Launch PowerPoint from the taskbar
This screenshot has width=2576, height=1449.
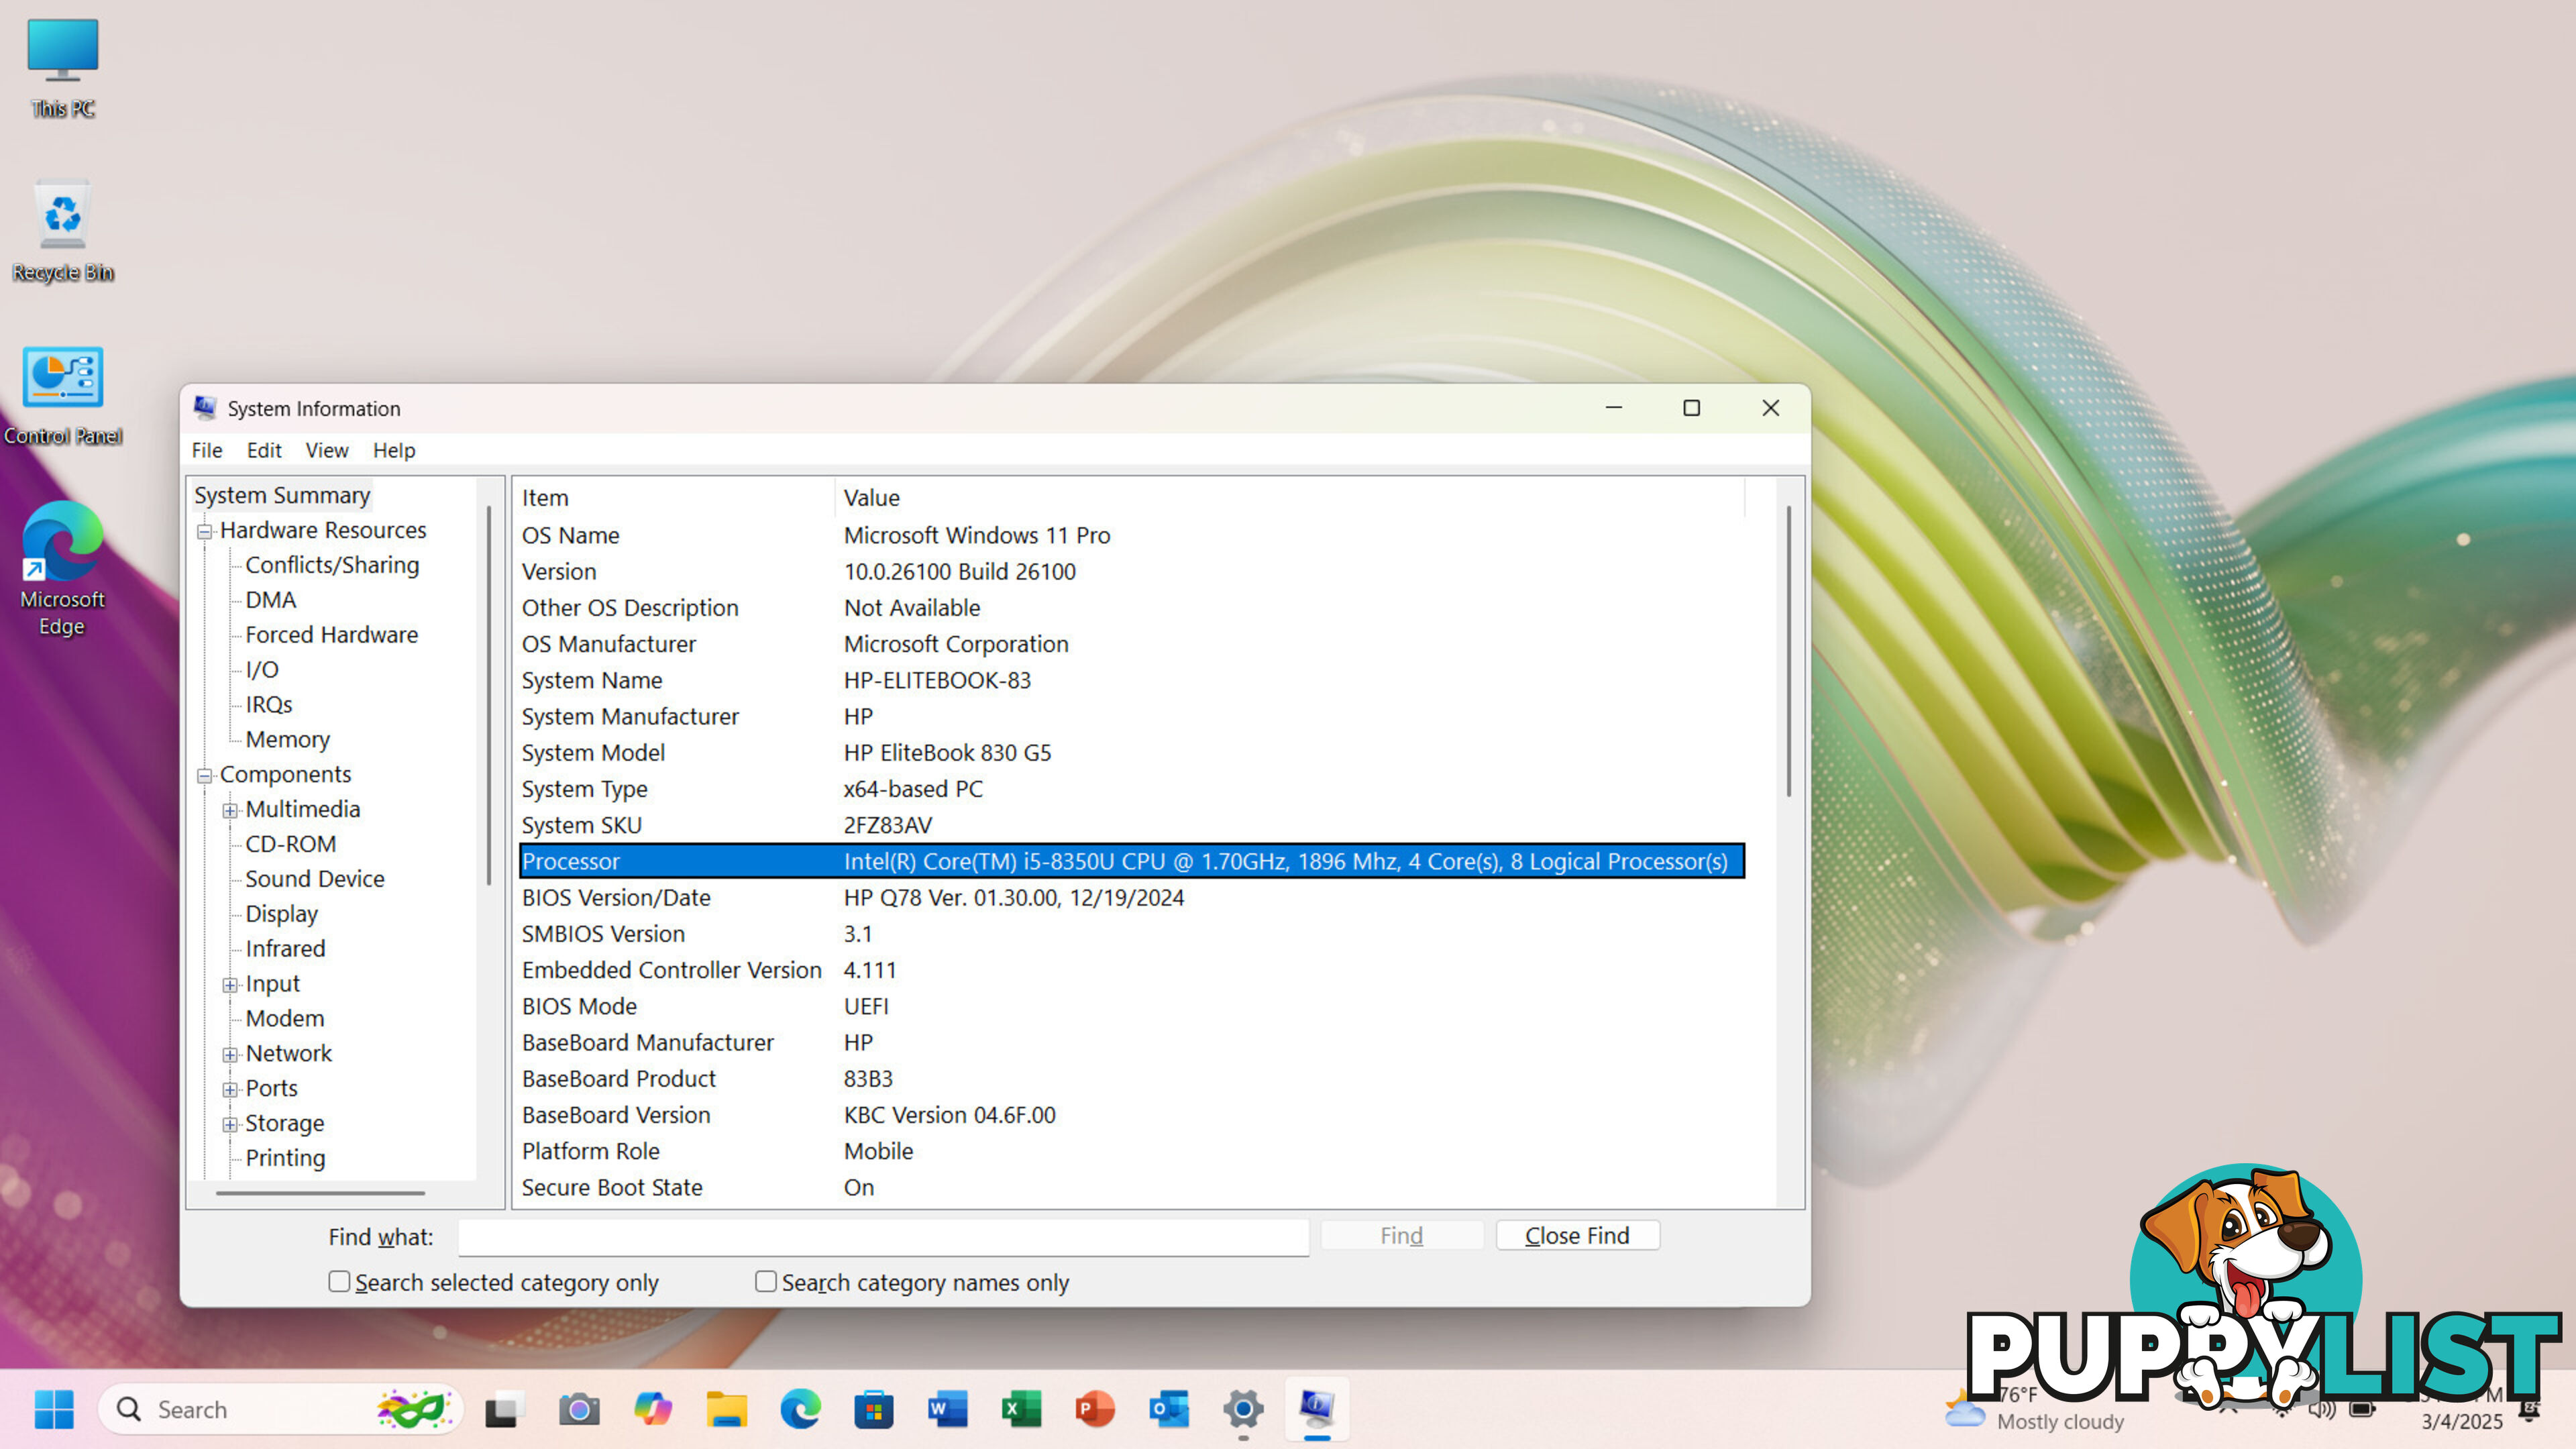pyautogui.click(x=1095, y=1409)
